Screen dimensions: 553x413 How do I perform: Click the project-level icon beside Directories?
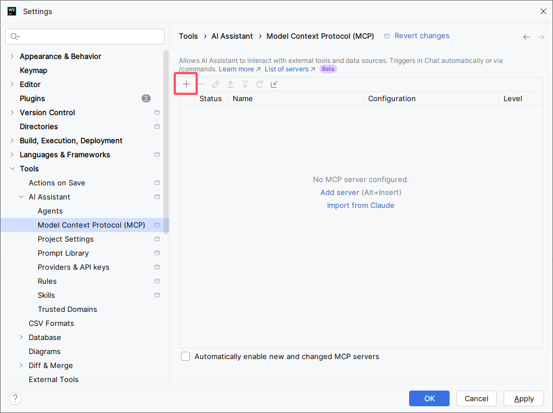coord(157,126)
